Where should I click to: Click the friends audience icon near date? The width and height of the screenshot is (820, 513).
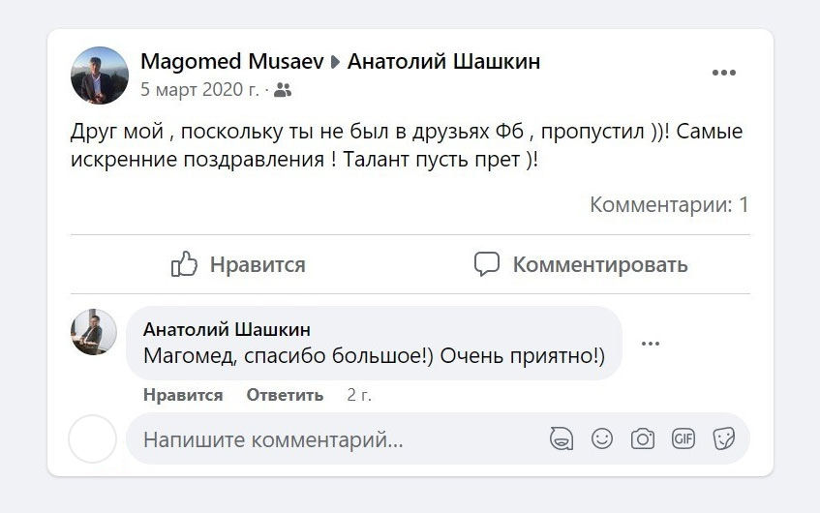click(x=283, y=90)
